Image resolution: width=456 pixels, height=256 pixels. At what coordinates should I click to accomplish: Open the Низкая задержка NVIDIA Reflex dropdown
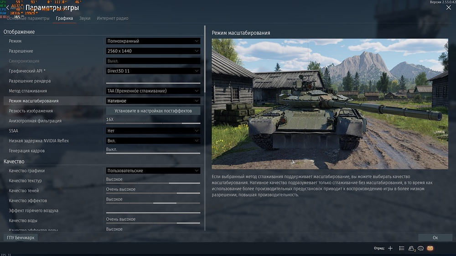[153, 141]
